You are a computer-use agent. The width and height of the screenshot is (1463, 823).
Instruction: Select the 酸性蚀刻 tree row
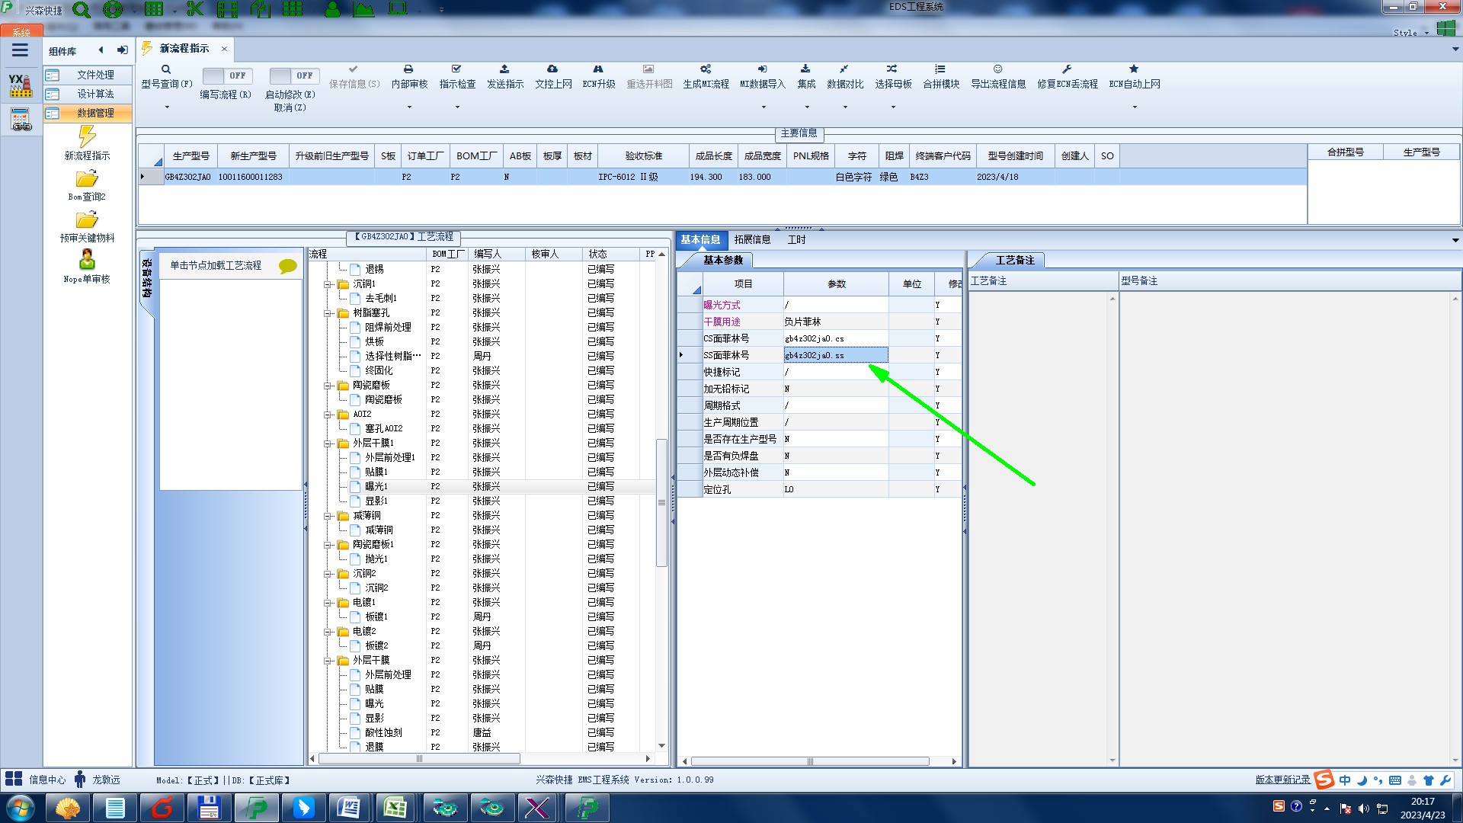[483, 732]
